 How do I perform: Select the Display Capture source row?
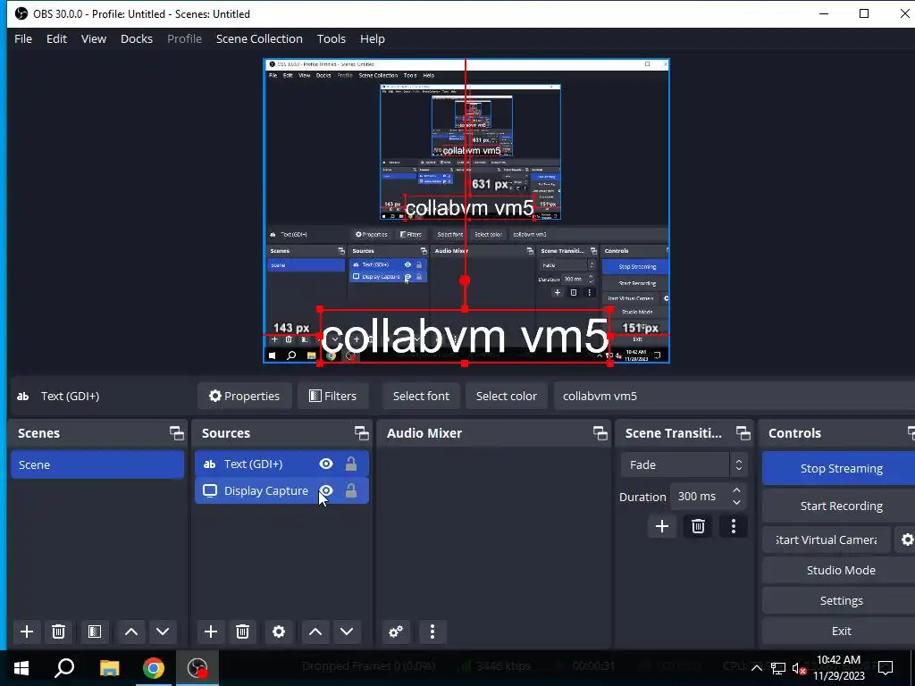(x=281, y=490)
